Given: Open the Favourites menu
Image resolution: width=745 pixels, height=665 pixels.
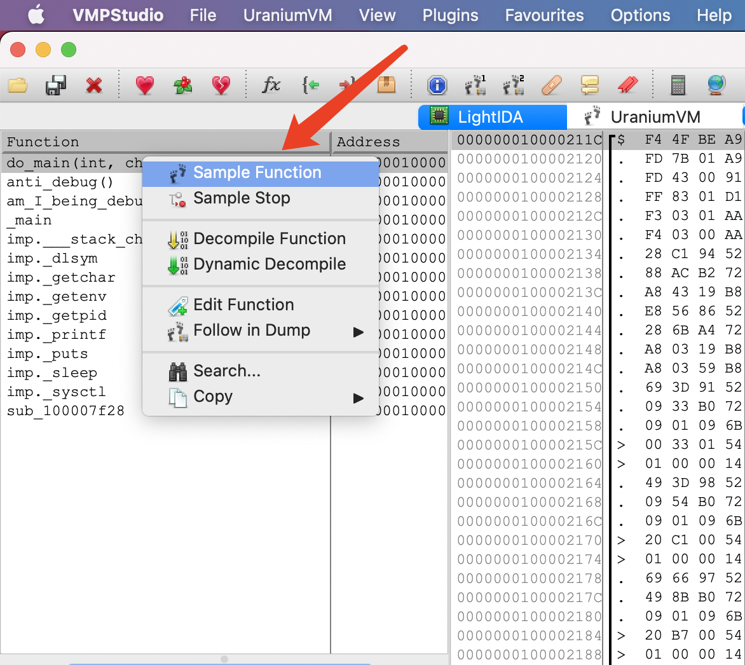Looking at the screenshot, I should 544,15.
